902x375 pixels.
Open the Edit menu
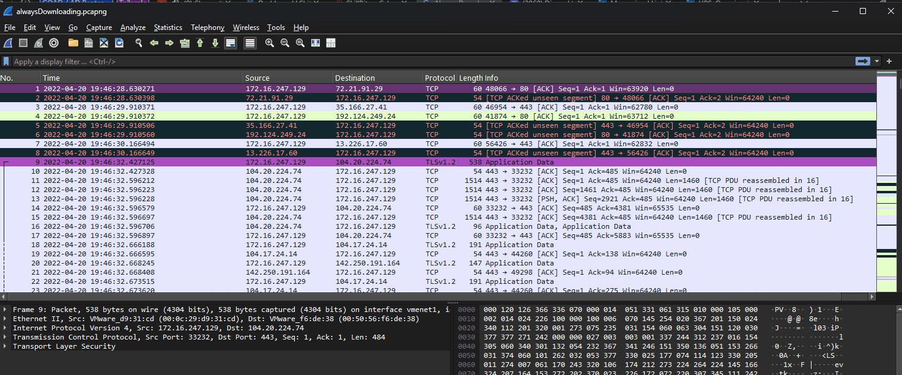click(x=30, y=28)
